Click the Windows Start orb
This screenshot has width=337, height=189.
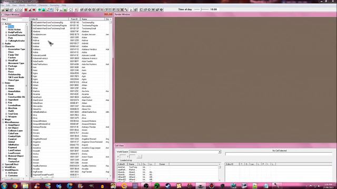[4, 186]
